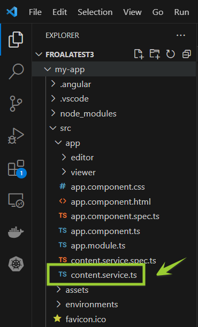Open the Go menu
Viewport: 198px width, 327px height.
pos(158,12)
